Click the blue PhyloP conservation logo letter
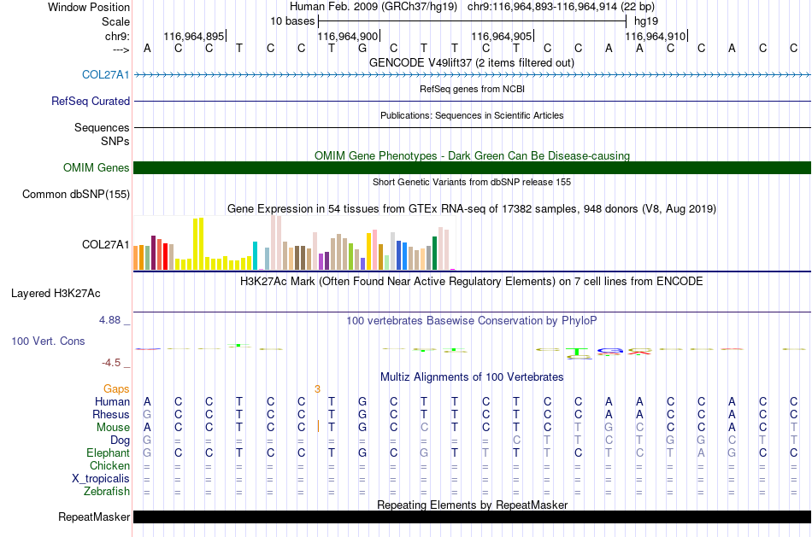 [609, 352]
